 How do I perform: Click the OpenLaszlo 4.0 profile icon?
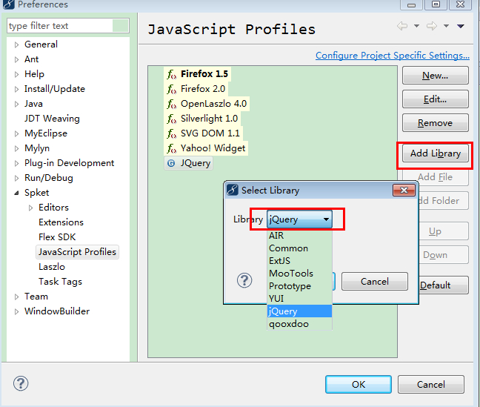(x=171, y=104)
